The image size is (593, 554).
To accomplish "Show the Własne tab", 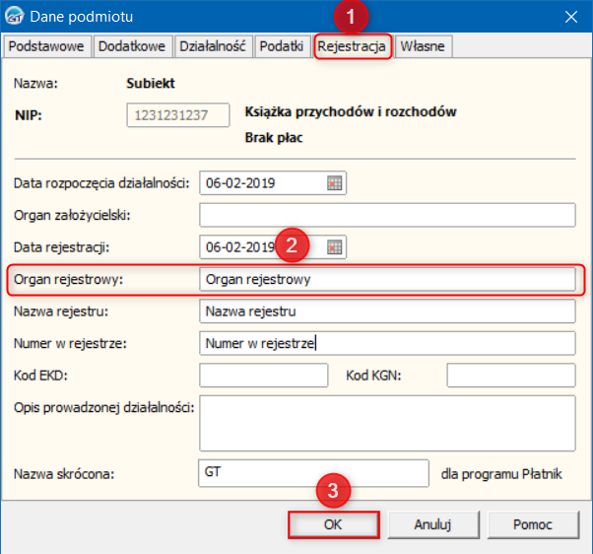I will click(x=423, y=46).
